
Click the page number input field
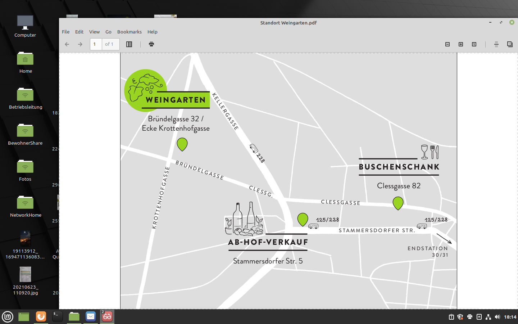pos(96,44)
